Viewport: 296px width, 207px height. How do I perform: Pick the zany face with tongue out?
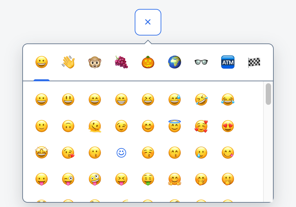[95, 179]
